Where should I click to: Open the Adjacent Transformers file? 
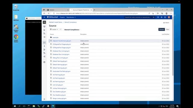[62, 41]
